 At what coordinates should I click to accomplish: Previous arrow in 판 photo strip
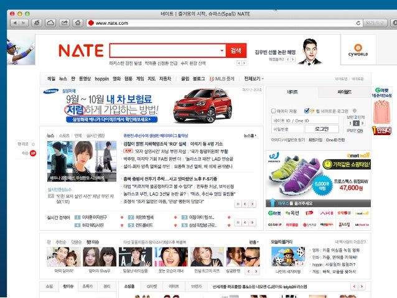click(249, 271)
